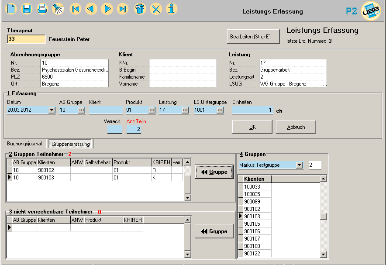Go to the next record arrow
This screenshot has height=265, width=386.
tap(107, 8)
